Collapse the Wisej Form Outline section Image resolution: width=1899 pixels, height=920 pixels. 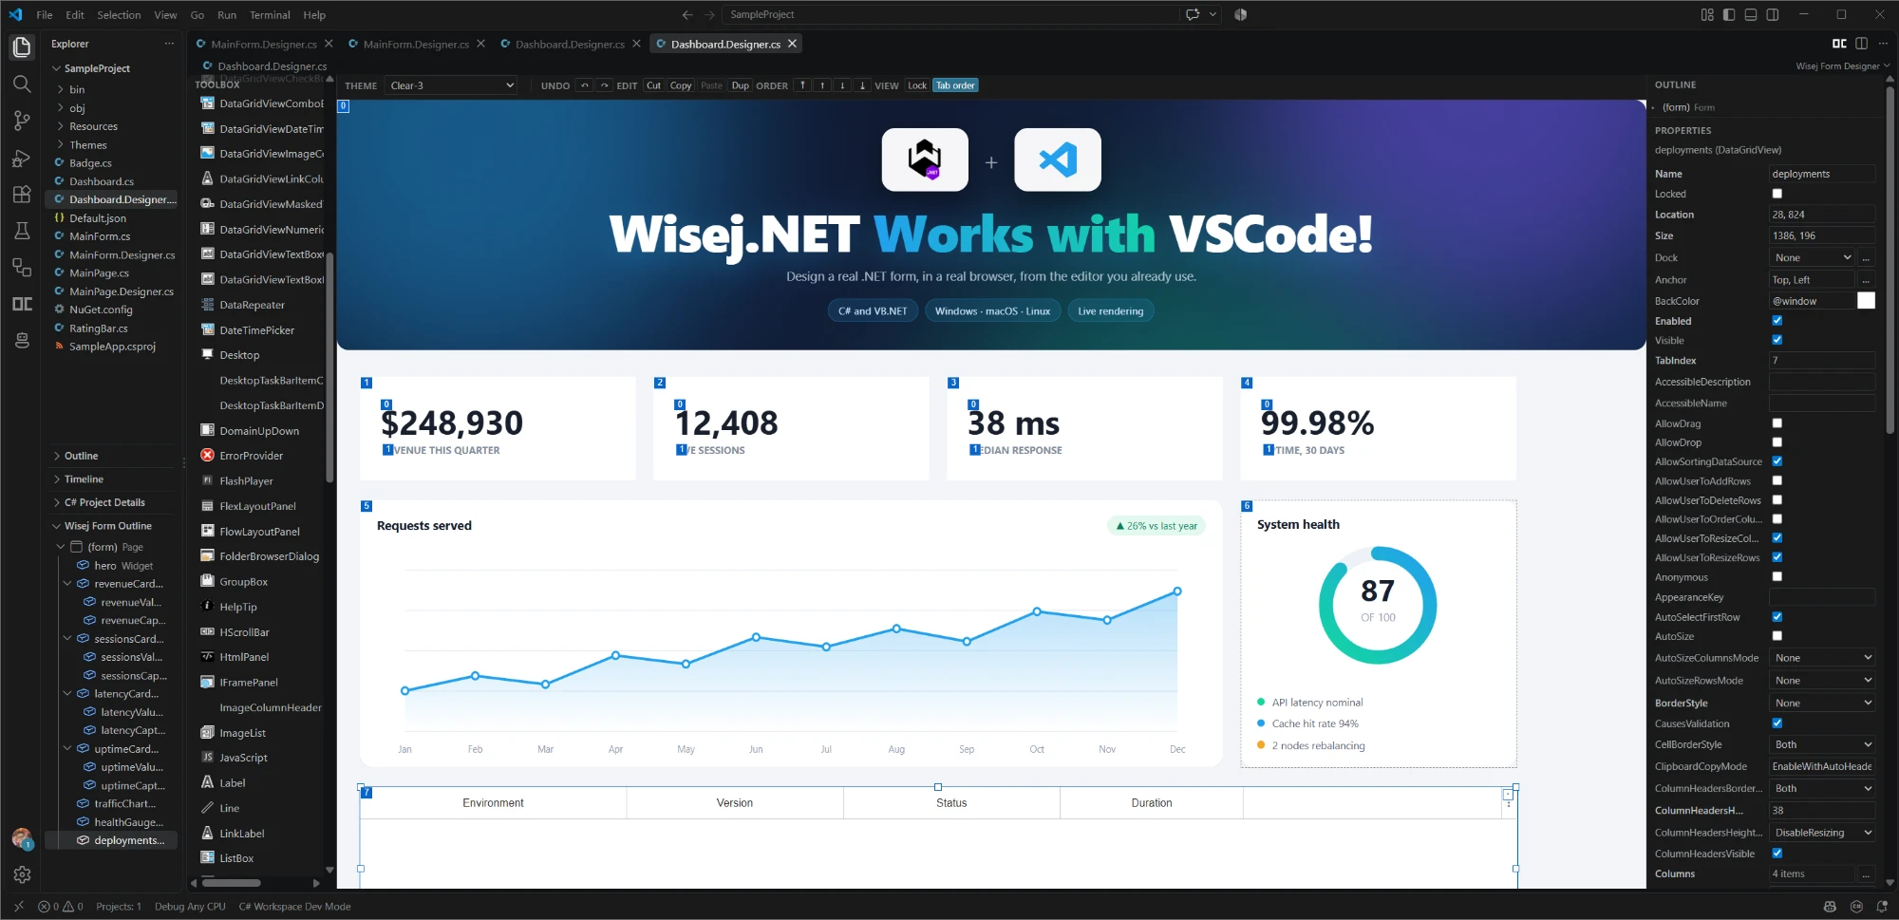(107, 526)
